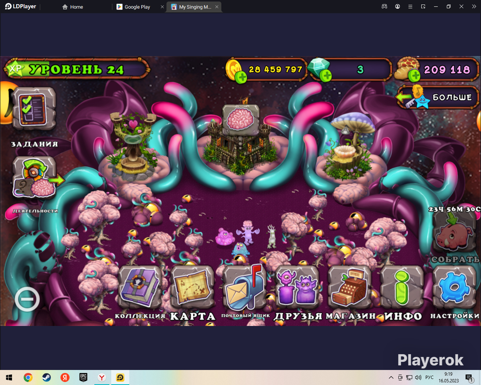This screenshot has width=481, height=385.
Task: Open Yandex Browser from the taskbar
Action: coord(102,378)
